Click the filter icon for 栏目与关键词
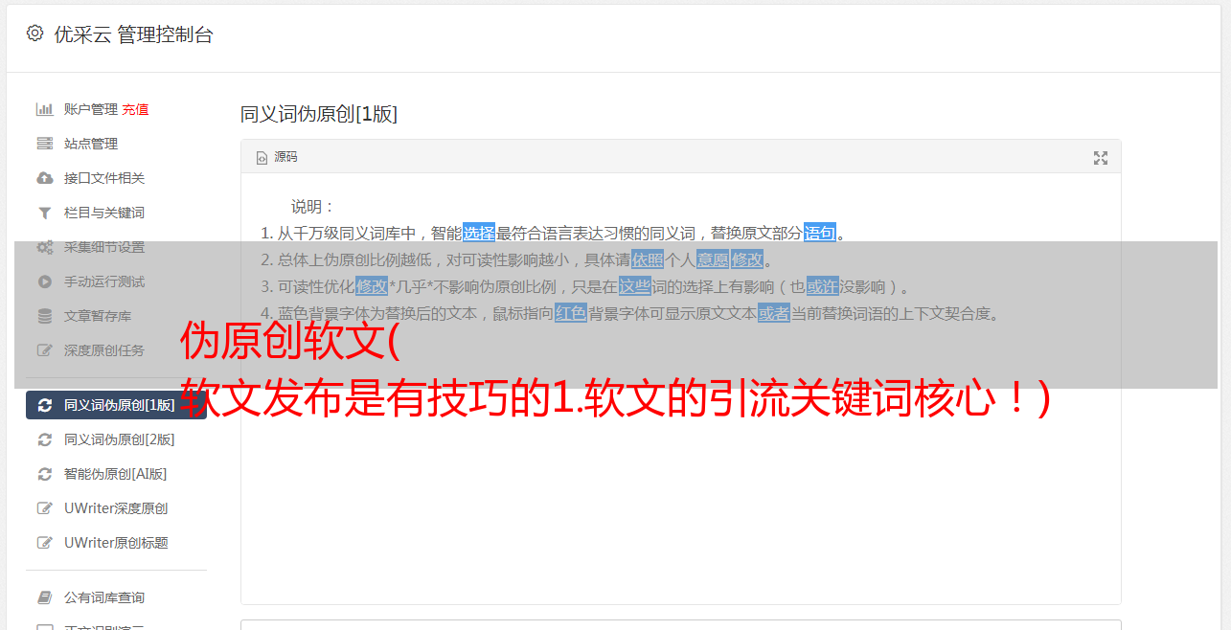This screenshot has height=630, width=1231. pos(44,213)
